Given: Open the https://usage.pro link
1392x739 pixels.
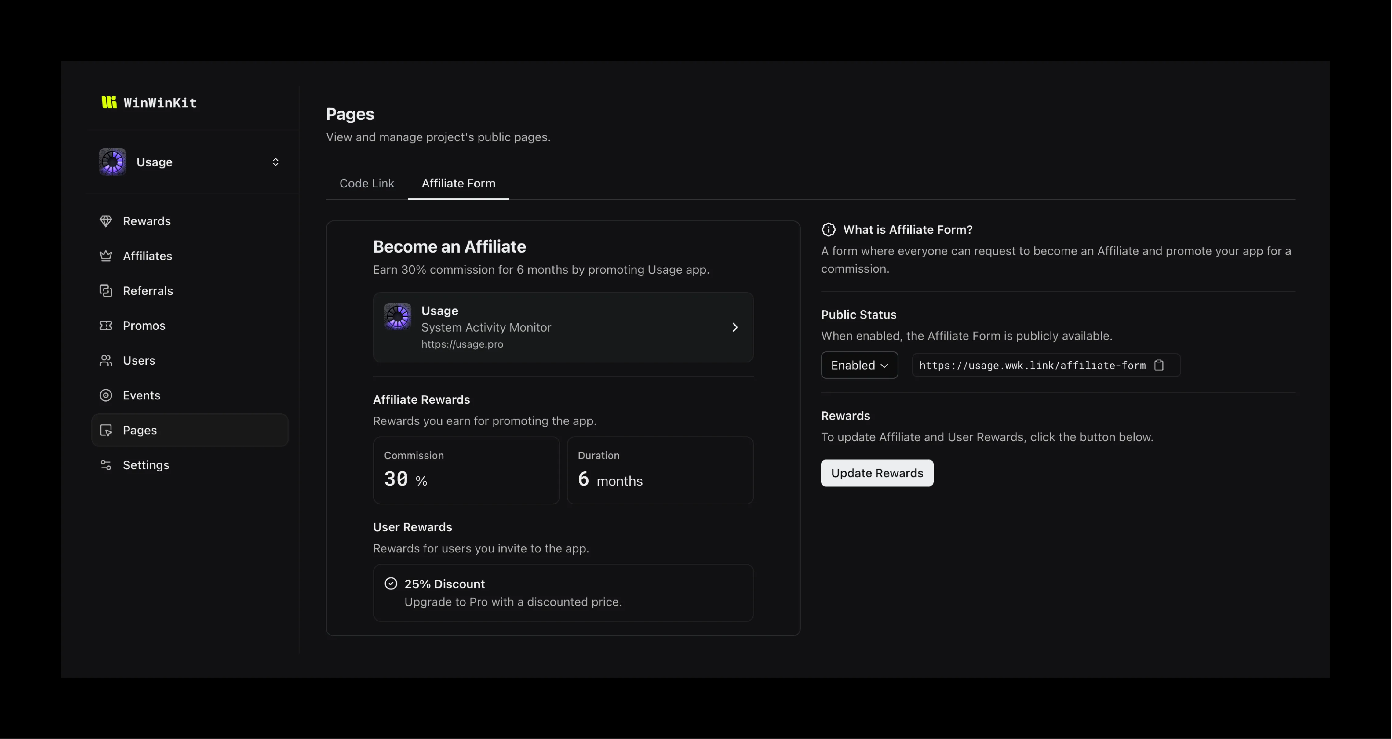Looking at the screenshot, I should coord(462,344).
